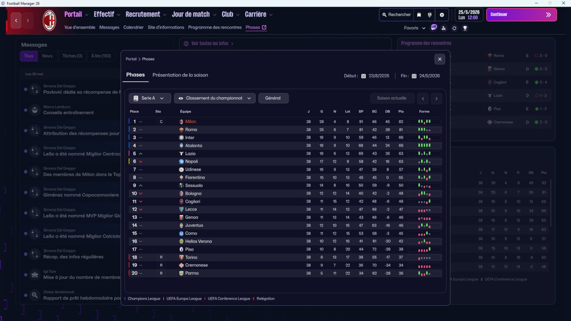Select the Tâches (0) messages filter tab
Screen dimensions: 571x321
pyautogui.click(x=72, y=56)
